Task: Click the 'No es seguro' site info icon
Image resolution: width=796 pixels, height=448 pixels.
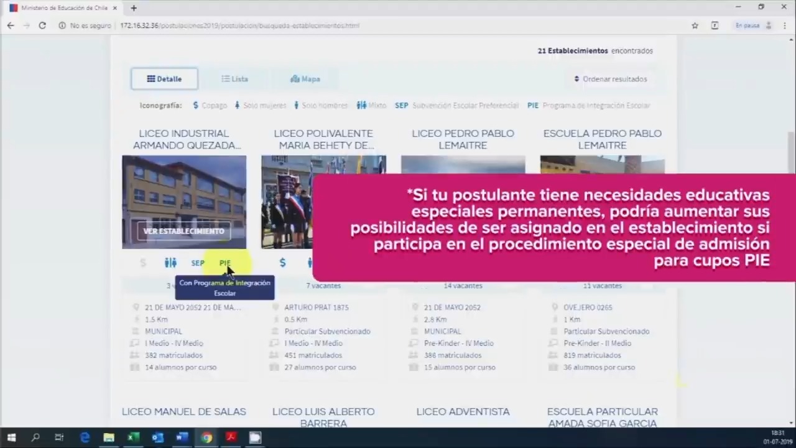Action: pos(62,26)
